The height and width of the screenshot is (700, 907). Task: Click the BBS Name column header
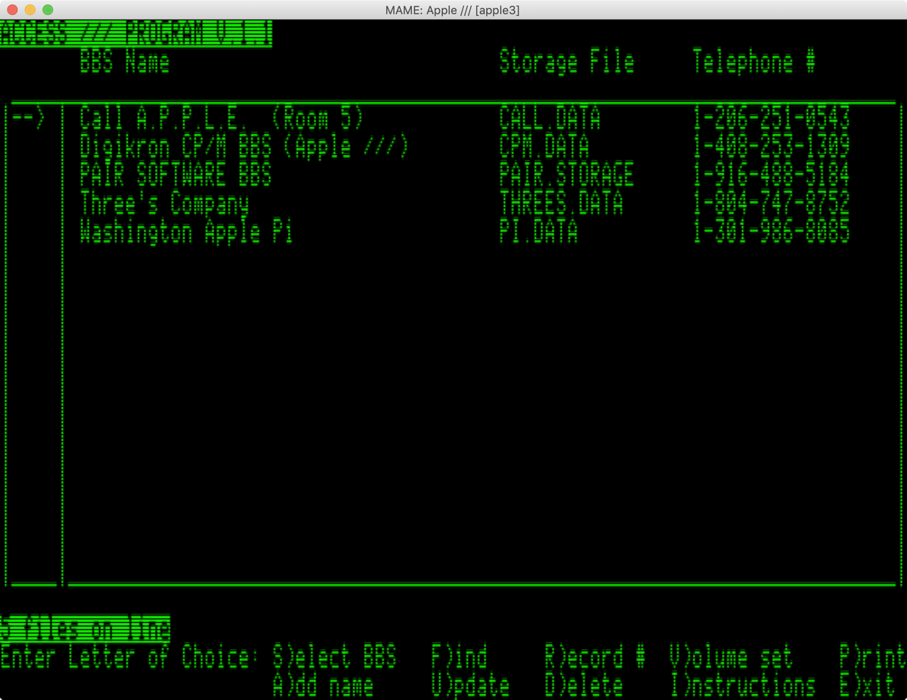coord(125,62)
